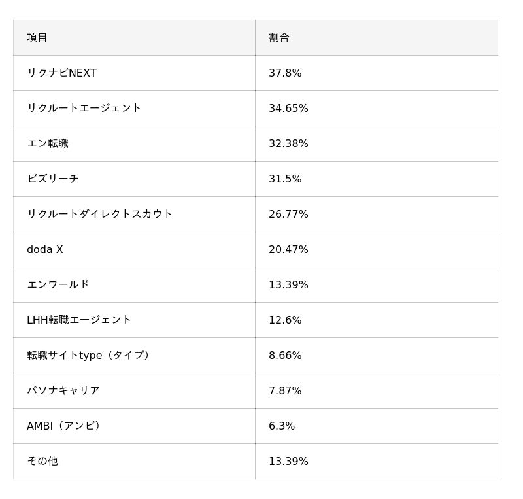Click the 37.8% value cell

tap(285, 73)
